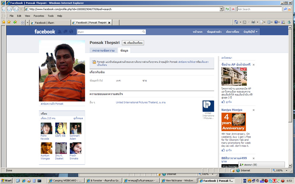
Task: Open the Tools menu in menu bar
Action: coord(51,16)
